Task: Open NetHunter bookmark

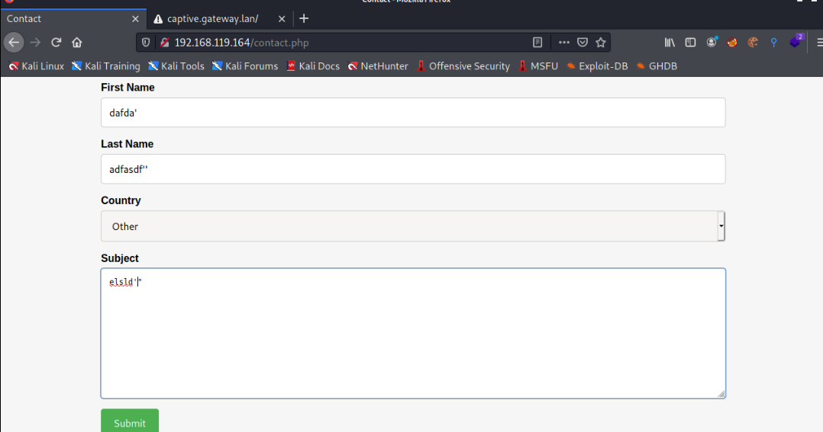Action: point(378,66)
